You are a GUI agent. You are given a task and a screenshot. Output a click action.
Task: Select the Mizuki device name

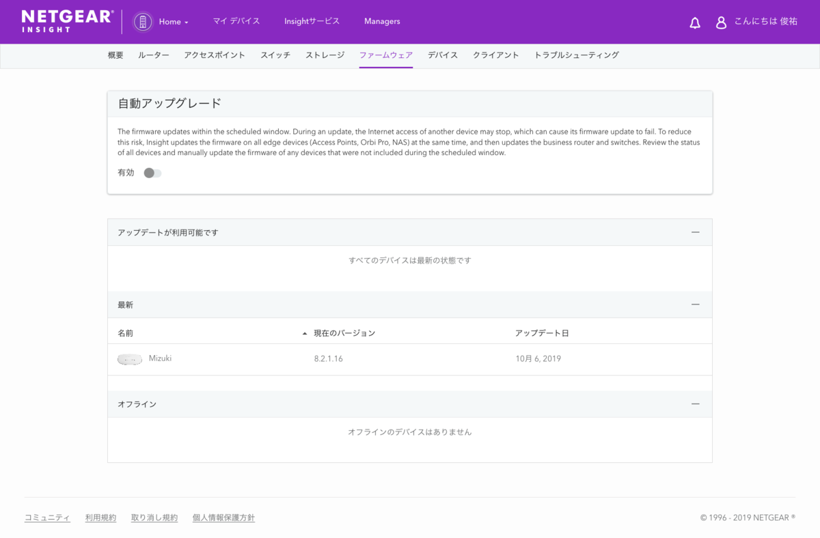click(x=161, y=358)
